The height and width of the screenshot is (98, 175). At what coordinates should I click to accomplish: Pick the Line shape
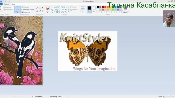pyautogui.click(x=52, y=7)
